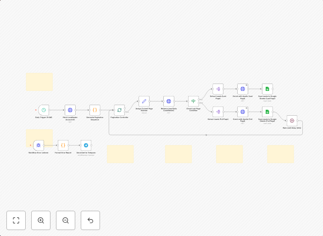The image size is (323, 236).
Task: Click the Pagination Controller label text
Action: point(119,118)
